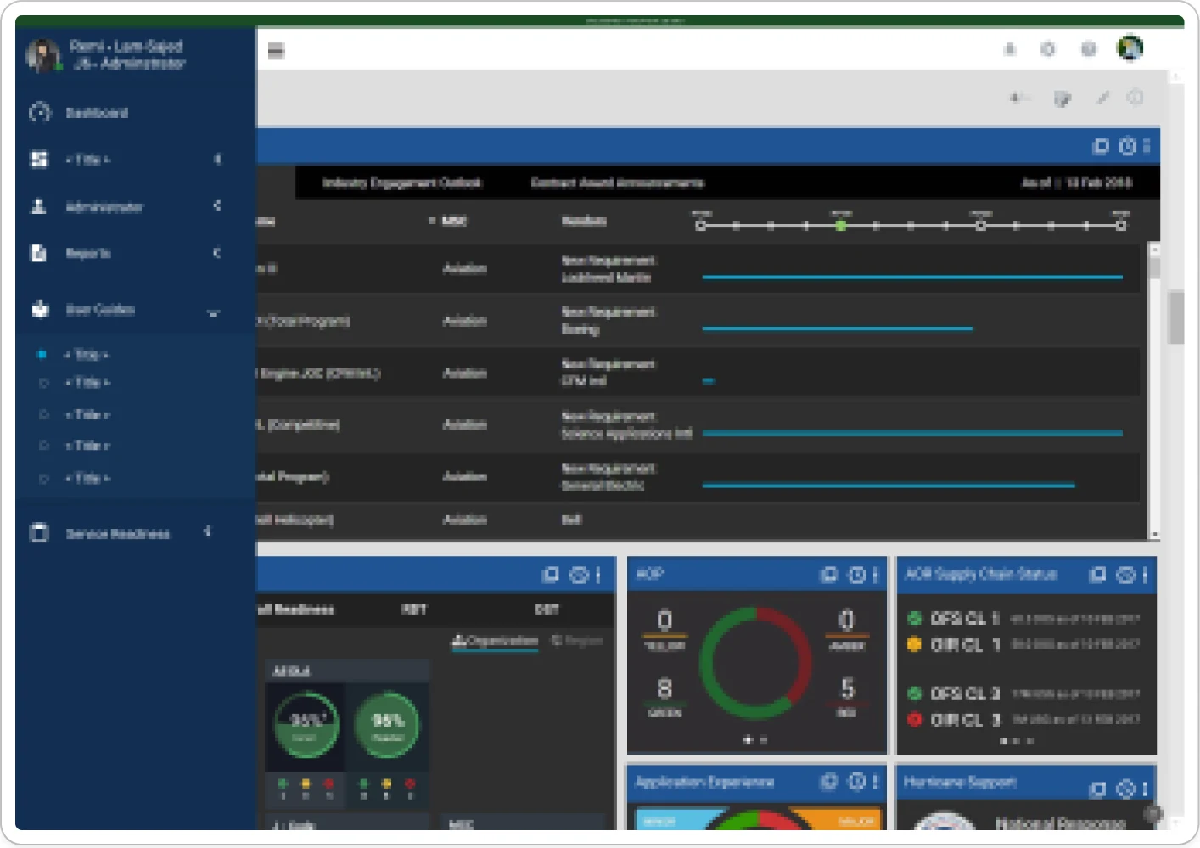
Task: Click the expand icon on the Hurricane Support panel
Action: [1097, 789]
